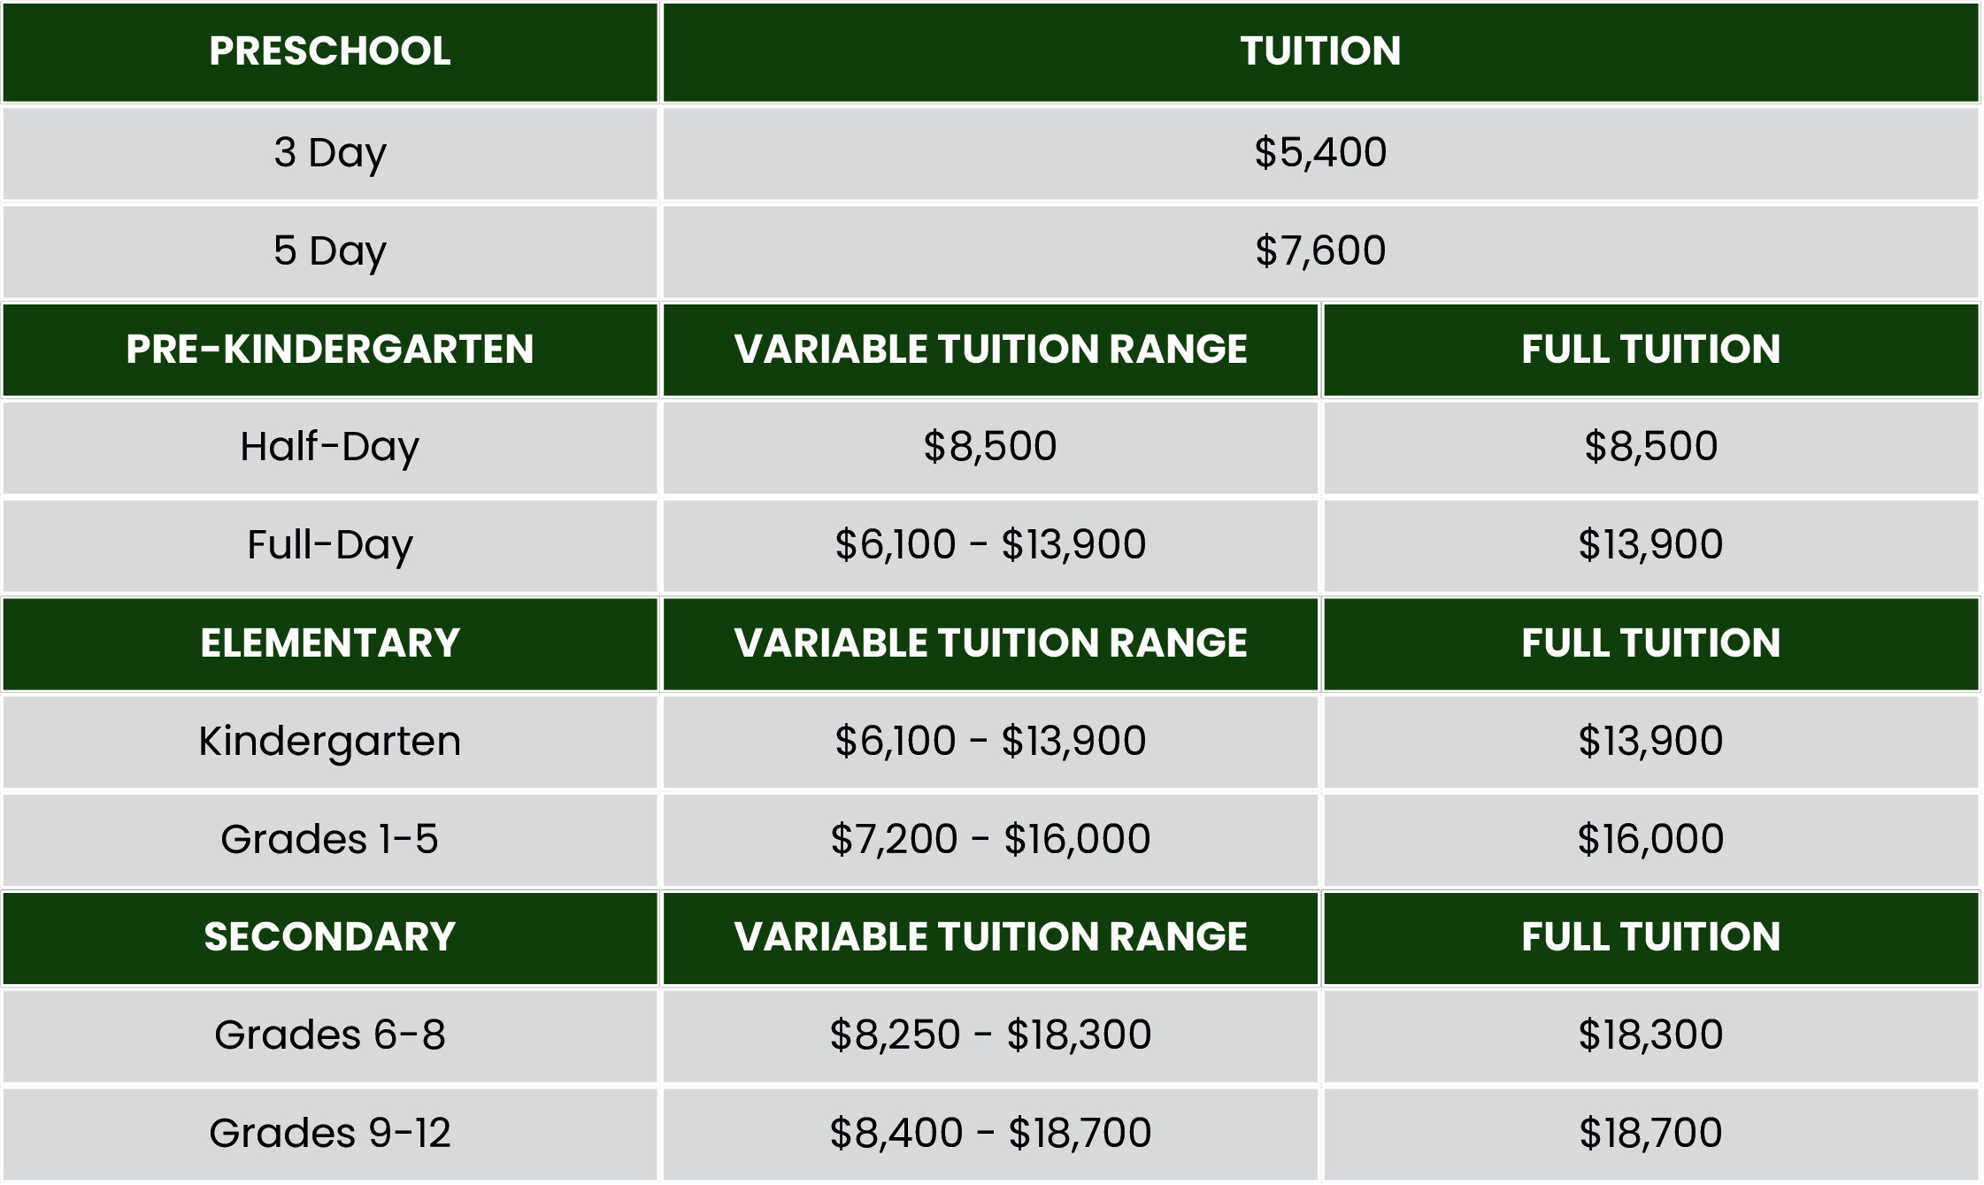Select the $5,400 tuition cell
The image size is (1984, 1185).
pos(1319,153)
